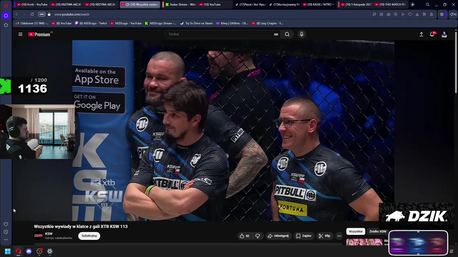This screenshot has height=257, width=458.
Task: Open the sidebar bookmarks star icon
Action: point(6,25)
